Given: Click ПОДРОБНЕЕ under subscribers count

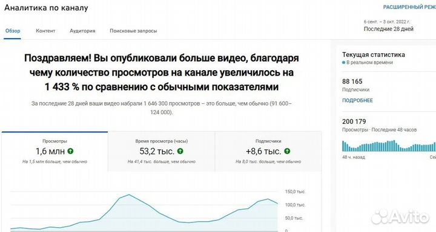Looking at the screenshot, I should click(357, 100).
